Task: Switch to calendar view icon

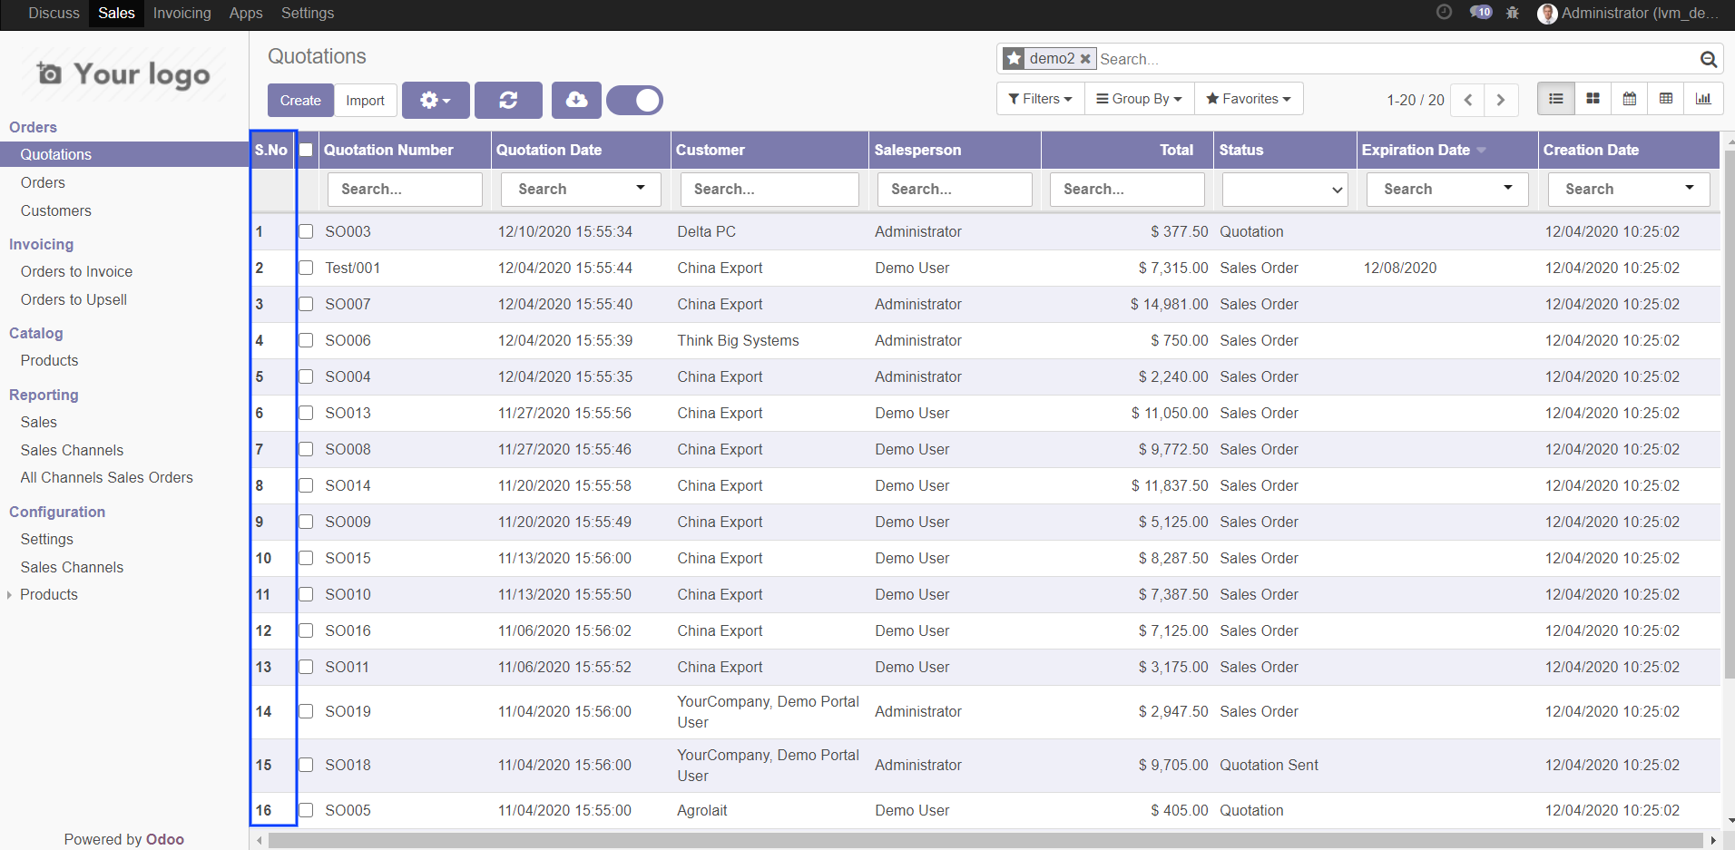Action: 1630,99
